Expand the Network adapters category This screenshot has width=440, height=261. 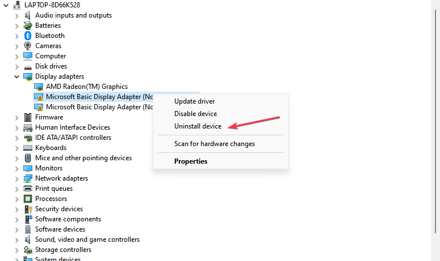[x=16, y=179]
